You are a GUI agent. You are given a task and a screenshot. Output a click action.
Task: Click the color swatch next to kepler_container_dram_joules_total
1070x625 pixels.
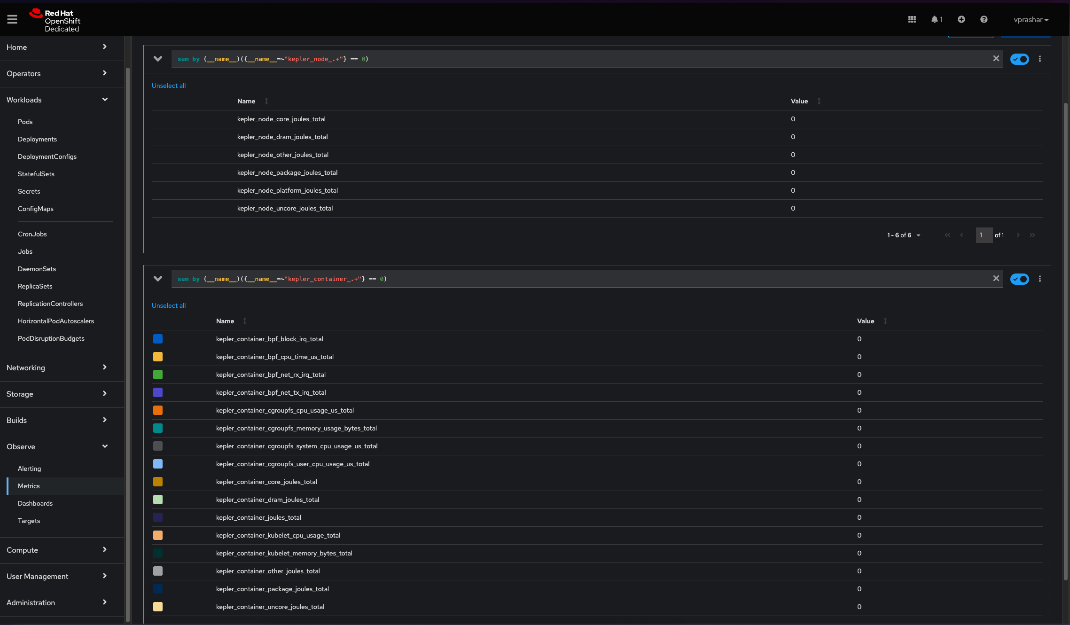click(157, 500)
